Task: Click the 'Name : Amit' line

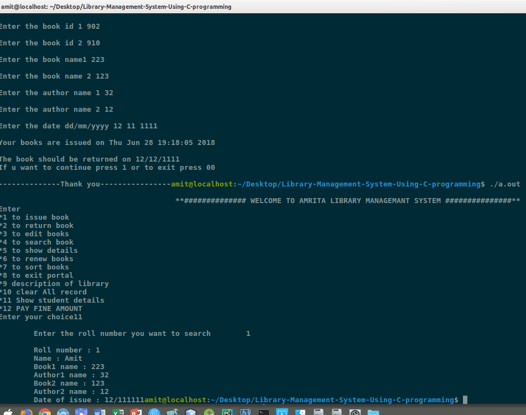Action: [58, 359]
